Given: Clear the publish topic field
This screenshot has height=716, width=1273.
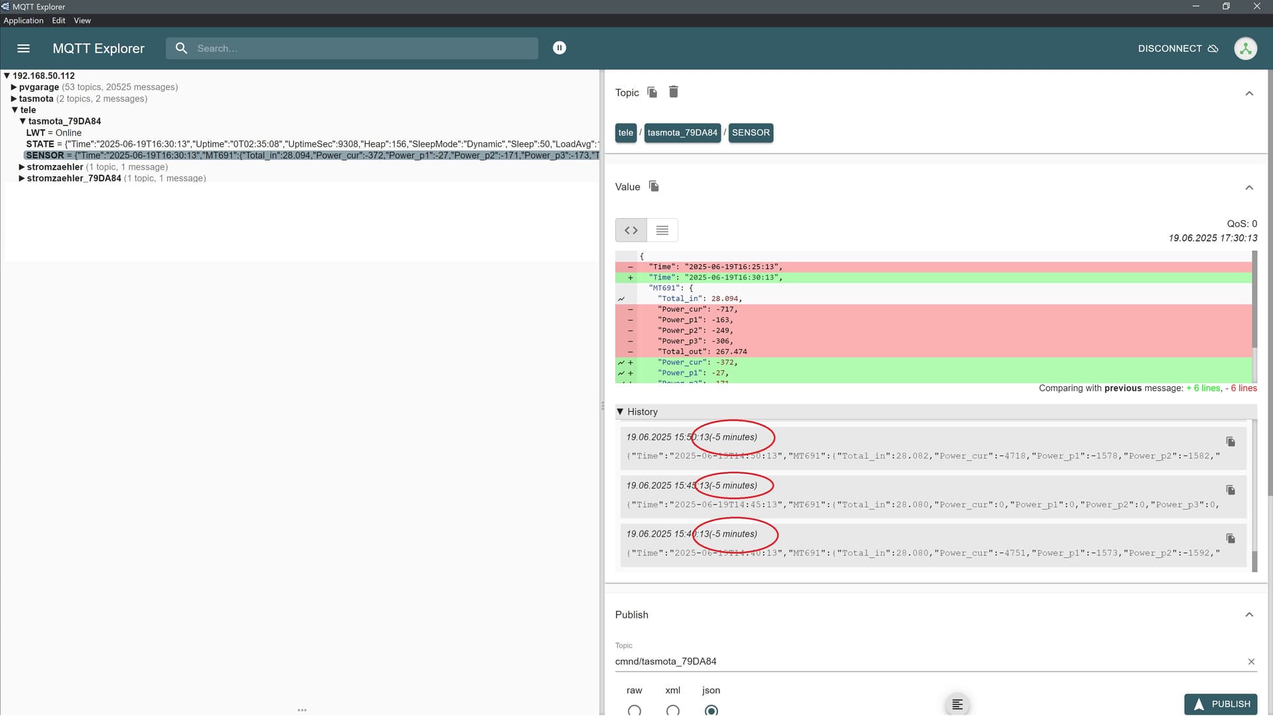Looking at the screenshot, I should 1251,662.
